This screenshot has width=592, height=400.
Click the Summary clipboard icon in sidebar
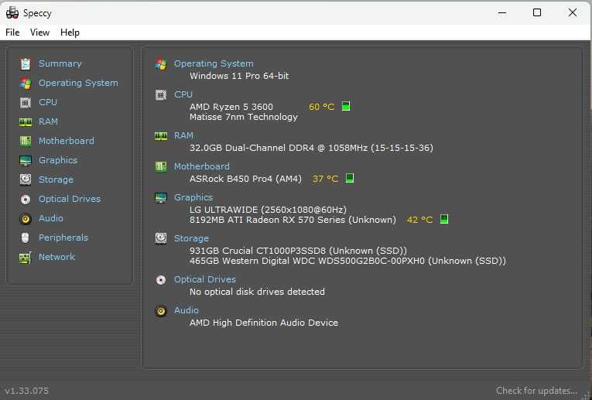coord(26,63)
